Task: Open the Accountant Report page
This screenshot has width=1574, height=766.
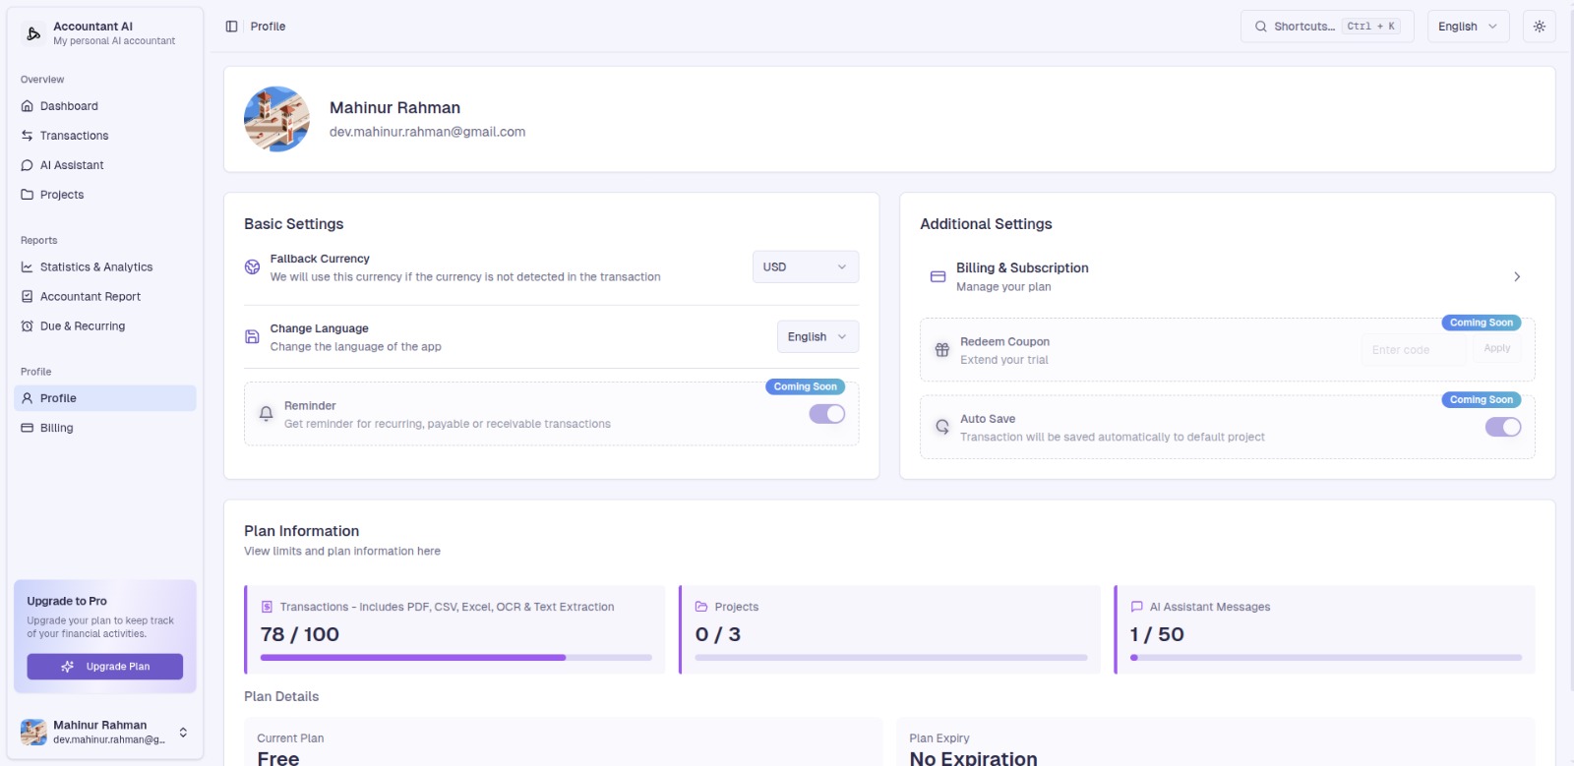Action: coord(105,297)
